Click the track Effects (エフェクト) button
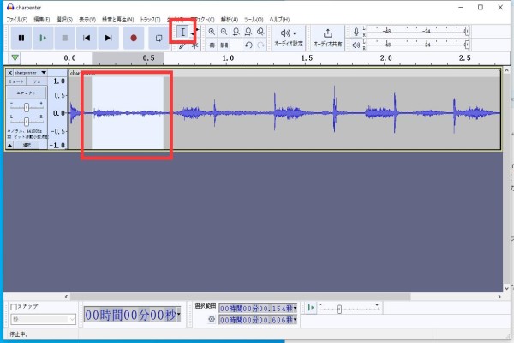Viewport: 514px width, 343px height. 27,93
